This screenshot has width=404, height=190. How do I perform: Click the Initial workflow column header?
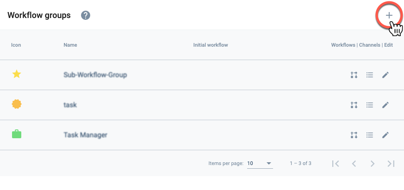[x=211, y=45]
